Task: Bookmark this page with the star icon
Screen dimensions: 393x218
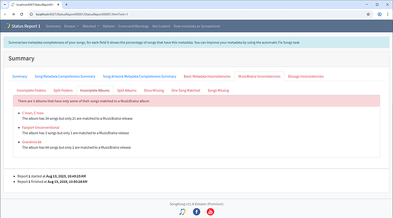Action: [368, 14]
